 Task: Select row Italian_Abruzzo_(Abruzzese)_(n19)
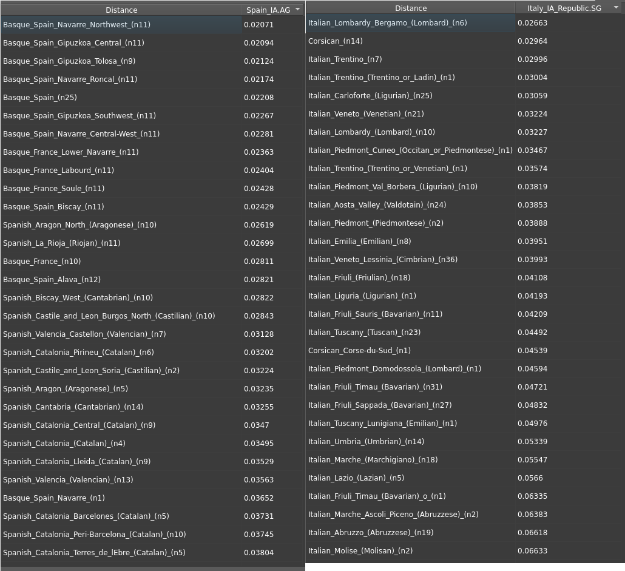click(464, 532)
